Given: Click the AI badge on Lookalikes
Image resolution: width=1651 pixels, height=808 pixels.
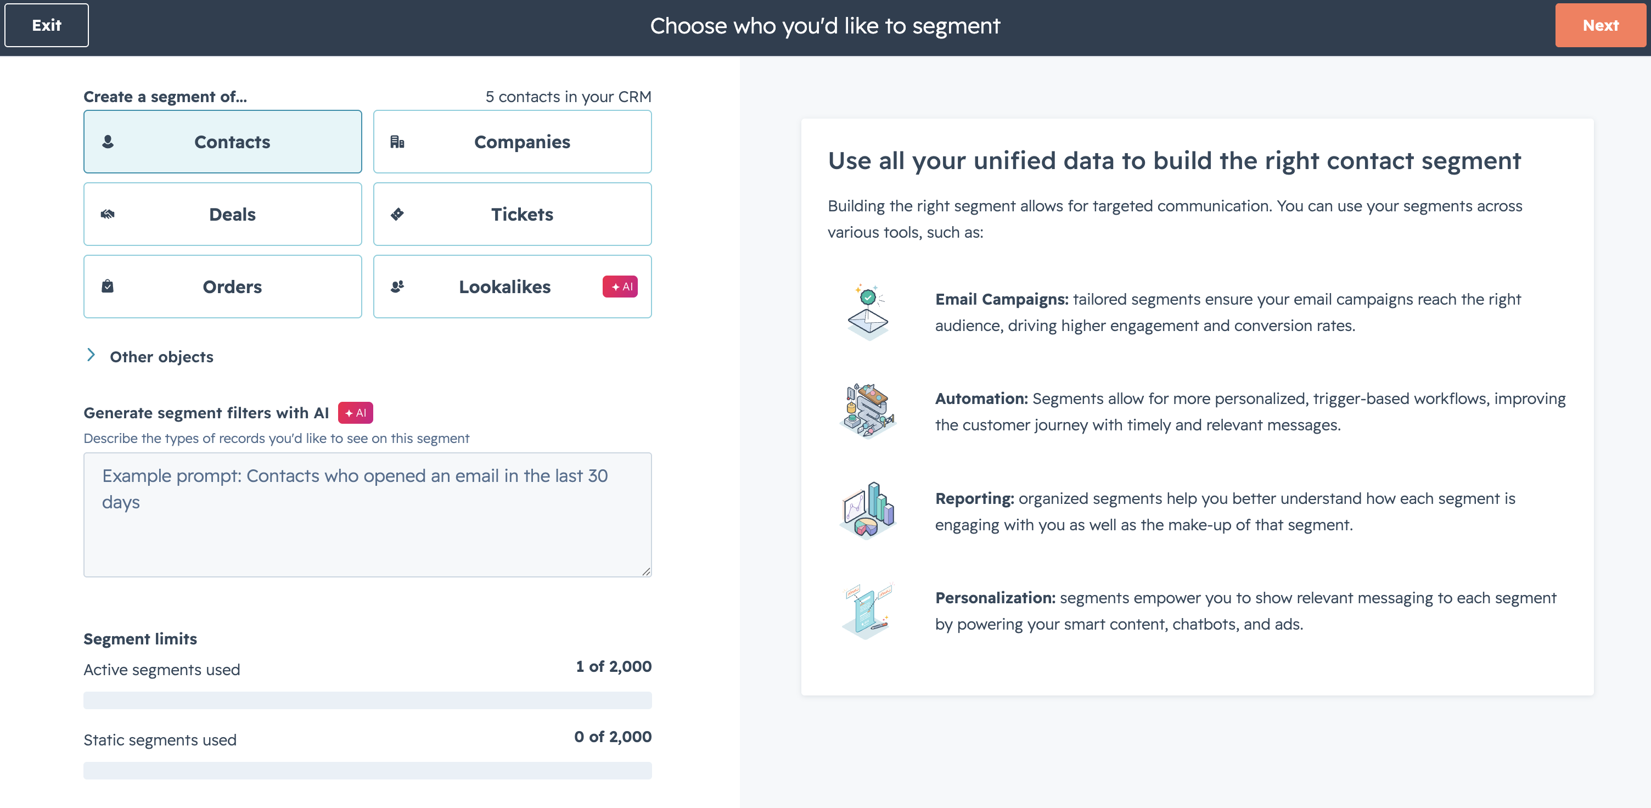Looking at the screenshot, I should [620, 287].
